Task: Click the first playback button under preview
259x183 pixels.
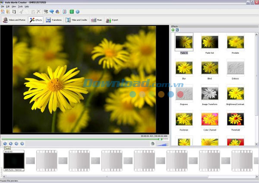Action: pyautogui.click(x=5, y=143)
